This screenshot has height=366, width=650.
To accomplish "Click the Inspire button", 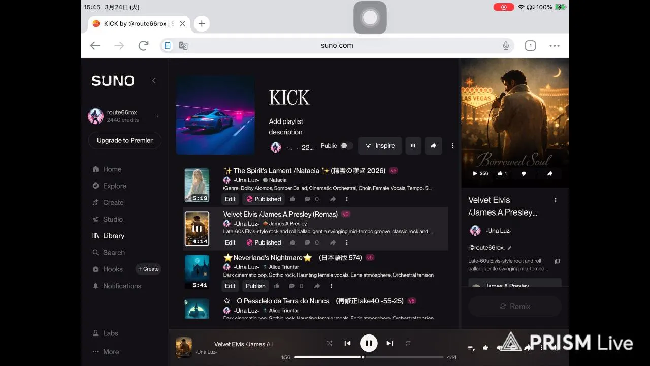I will point(380,146).
